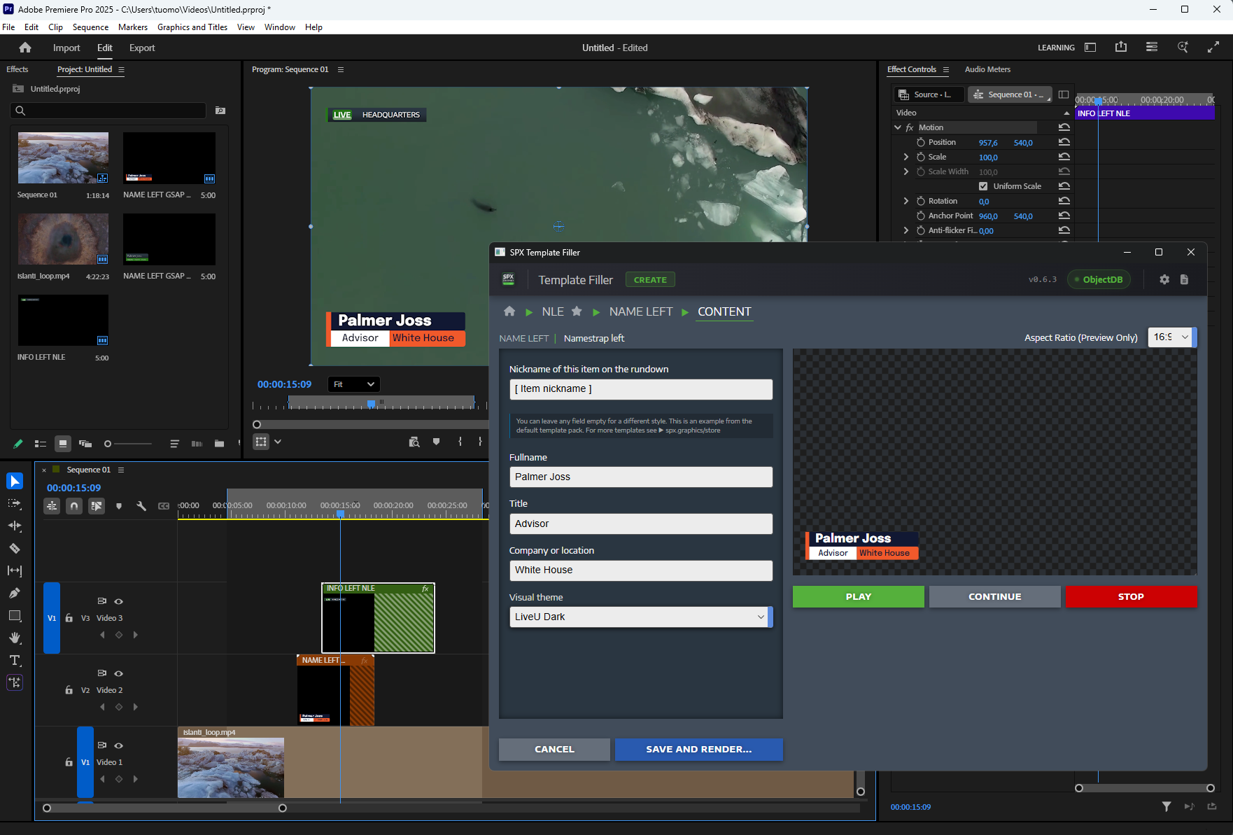
Task: Uncheck the Uniform Scale checkbox
Action: pyautogui.click(x=983, y=186)
